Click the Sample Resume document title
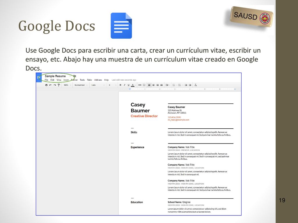Image resolution: width=298 pixels, height=223 pixels. pos(55,76)
